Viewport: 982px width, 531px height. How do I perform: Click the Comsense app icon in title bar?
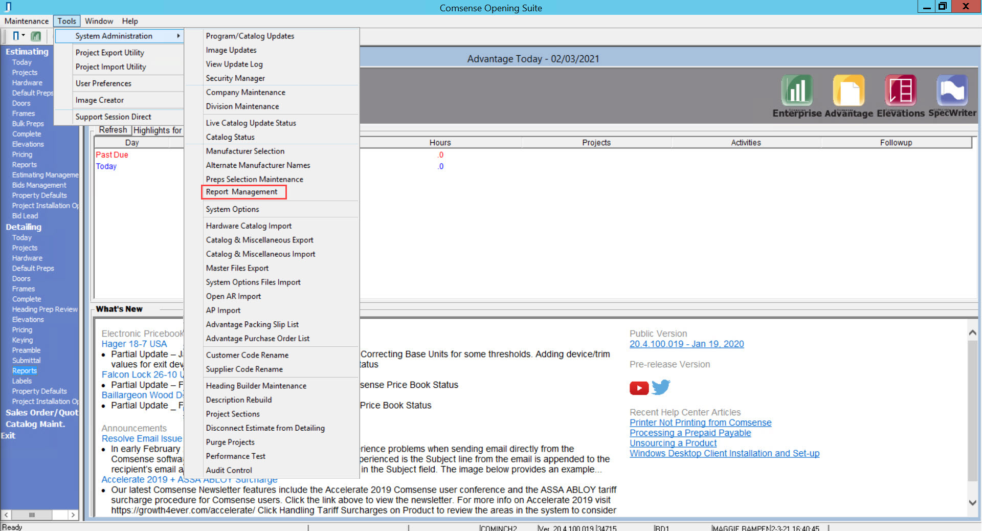pos(8,7)
